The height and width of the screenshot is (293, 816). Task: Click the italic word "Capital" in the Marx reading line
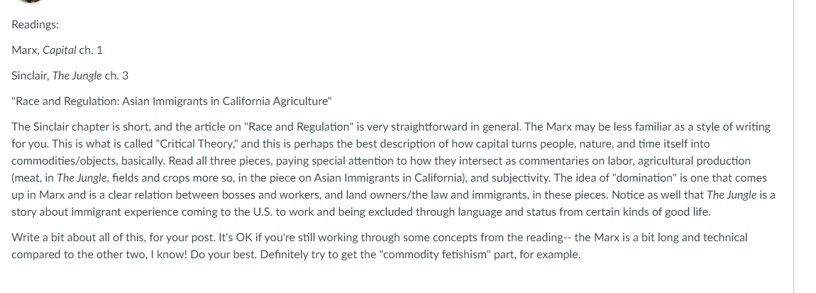[x=60, y=50]
